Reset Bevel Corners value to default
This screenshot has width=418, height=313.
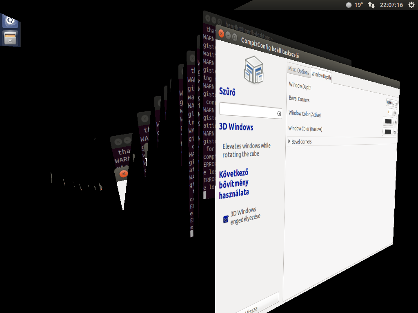pos(396,113)
